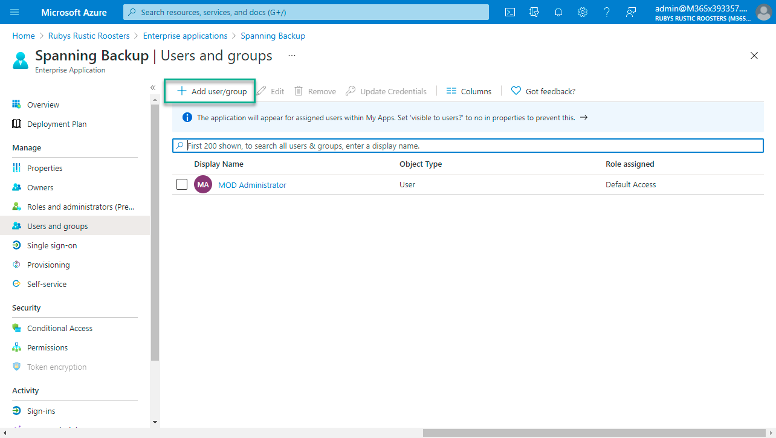
Task: Open Cloud Shell from the top bar
Action: pos(510,12)
